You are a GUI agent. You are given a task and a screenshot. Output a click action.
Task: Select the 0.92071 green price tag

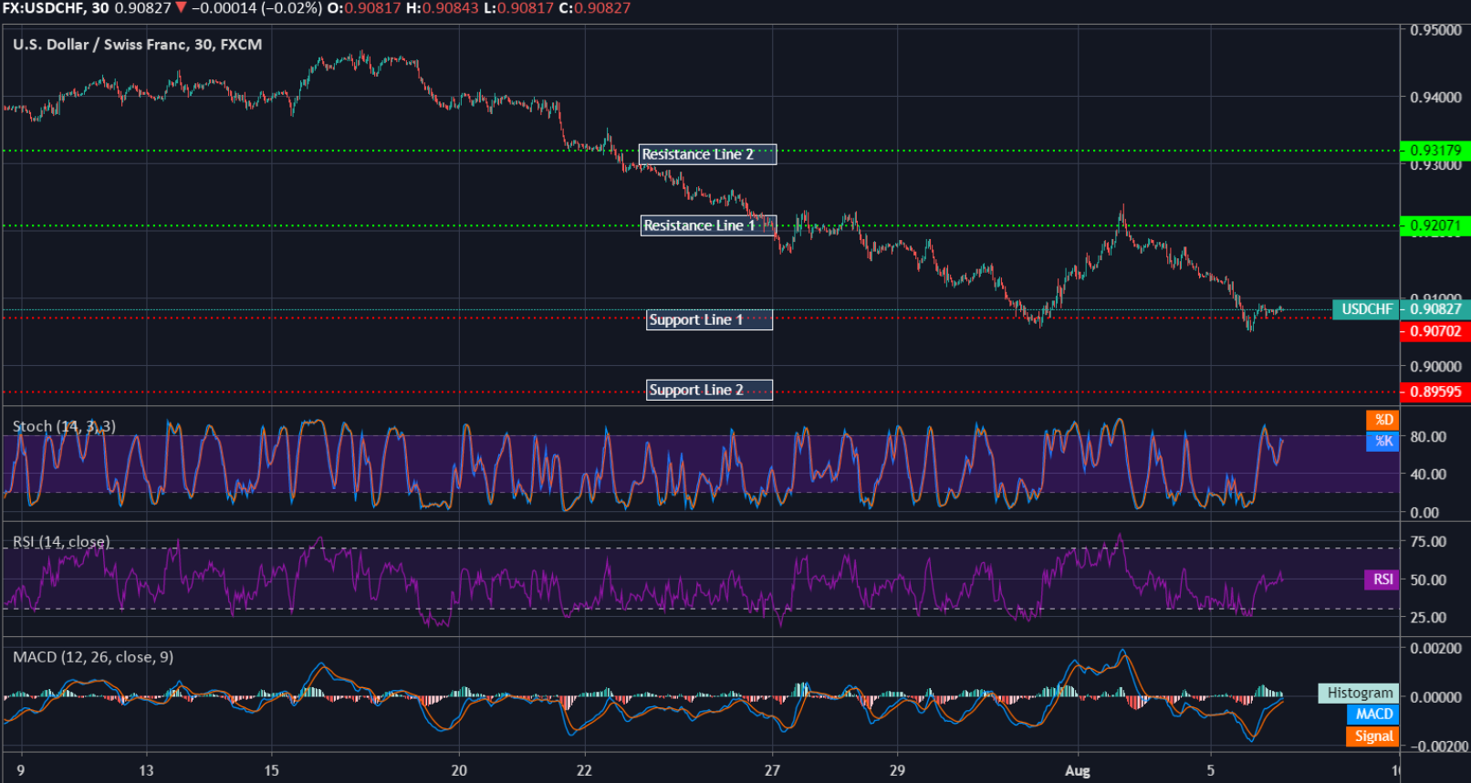pyautogui.click(x=1434, y=224)
